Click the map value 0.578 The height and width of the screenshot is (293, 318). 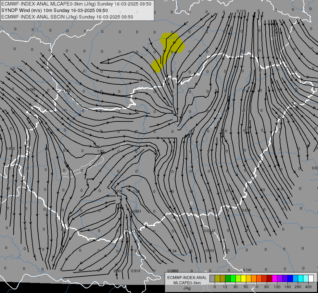246,210
